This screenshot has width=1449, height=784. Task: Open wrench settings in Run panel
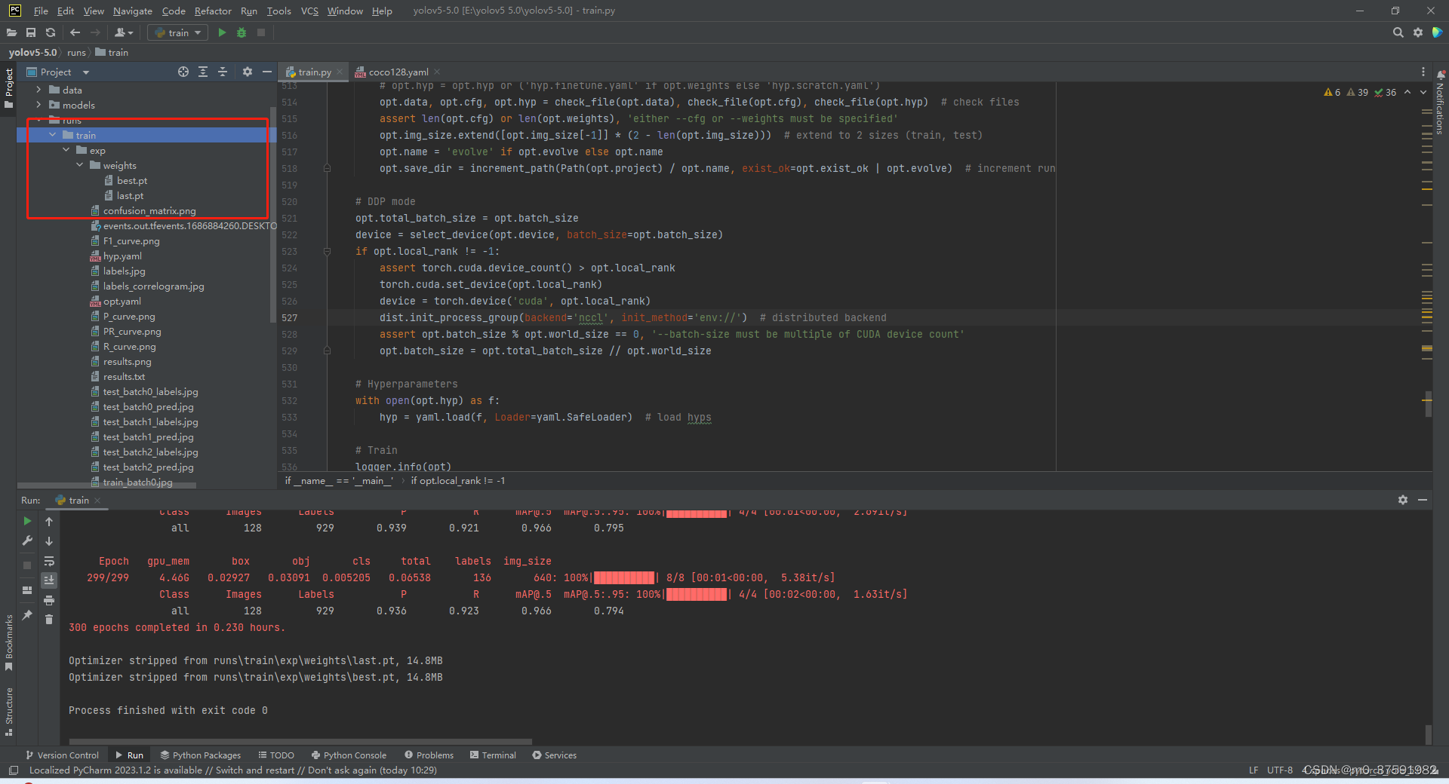[27, 541]
